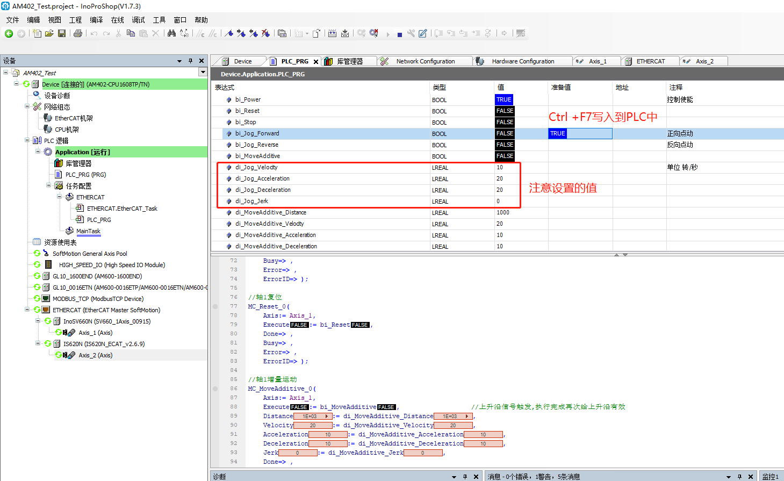Click the copy icon in toolbar

131,33
